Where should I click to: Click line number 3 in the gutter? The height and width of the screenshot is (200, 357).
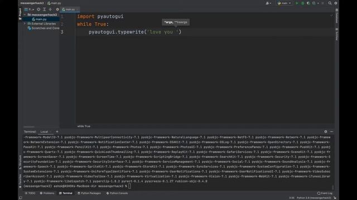(x=62, y=32)
